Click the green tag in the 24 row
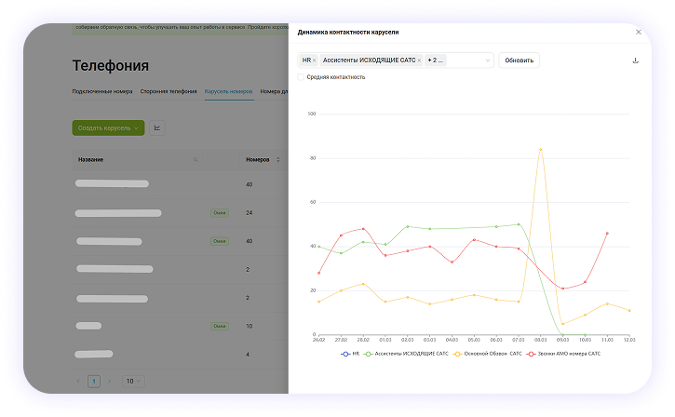The image size is (675, 417). click(x=220, y=213)
